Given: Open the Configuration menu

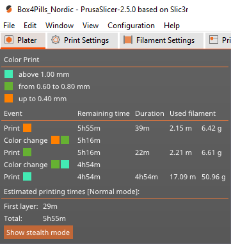Looking at the screenshot, I should pyautogui.click(x=131, y=26).
